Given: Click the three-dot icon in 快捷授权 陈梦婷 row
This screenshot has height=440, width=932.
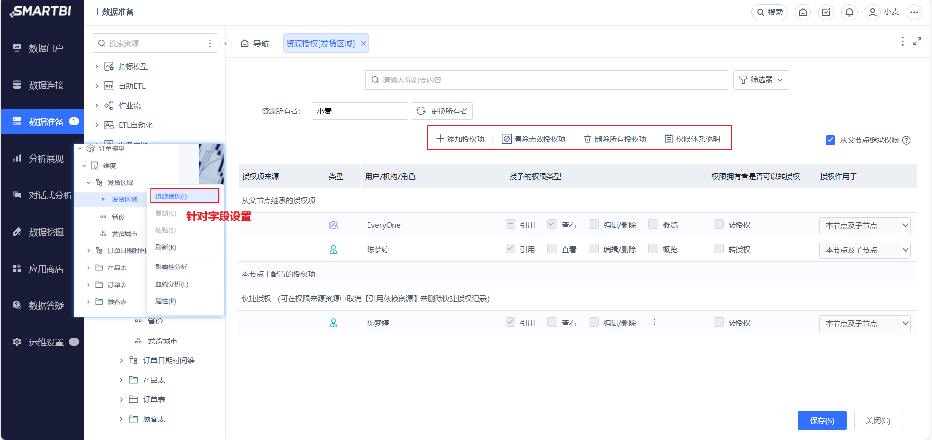Looking at the screenshot, I should [654, 322].
